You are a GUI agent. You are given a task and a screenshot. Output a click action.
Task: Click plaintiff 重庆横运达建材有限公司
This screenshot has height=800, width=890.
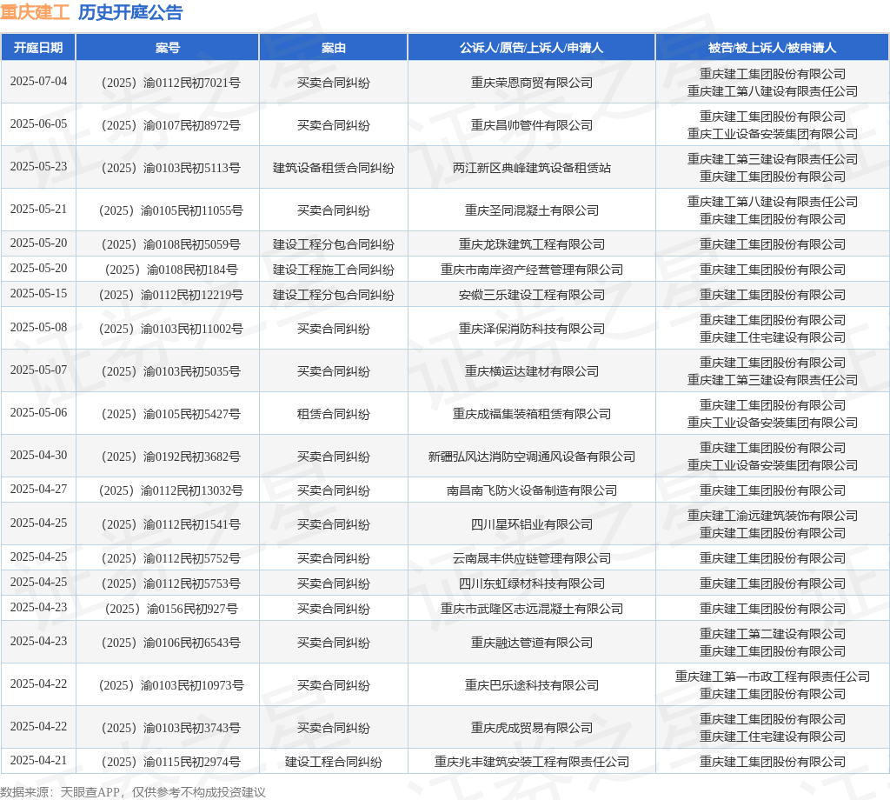pos(531,372)
